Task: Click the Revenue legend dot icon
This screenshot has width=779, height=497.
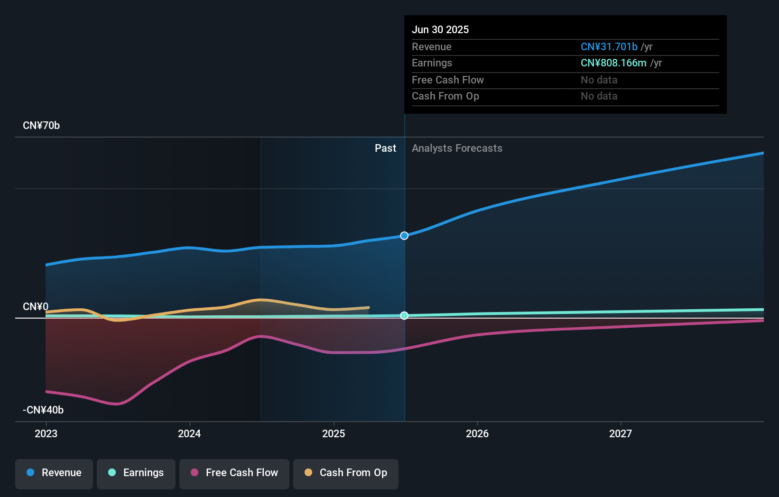Action: pos(30,473)
